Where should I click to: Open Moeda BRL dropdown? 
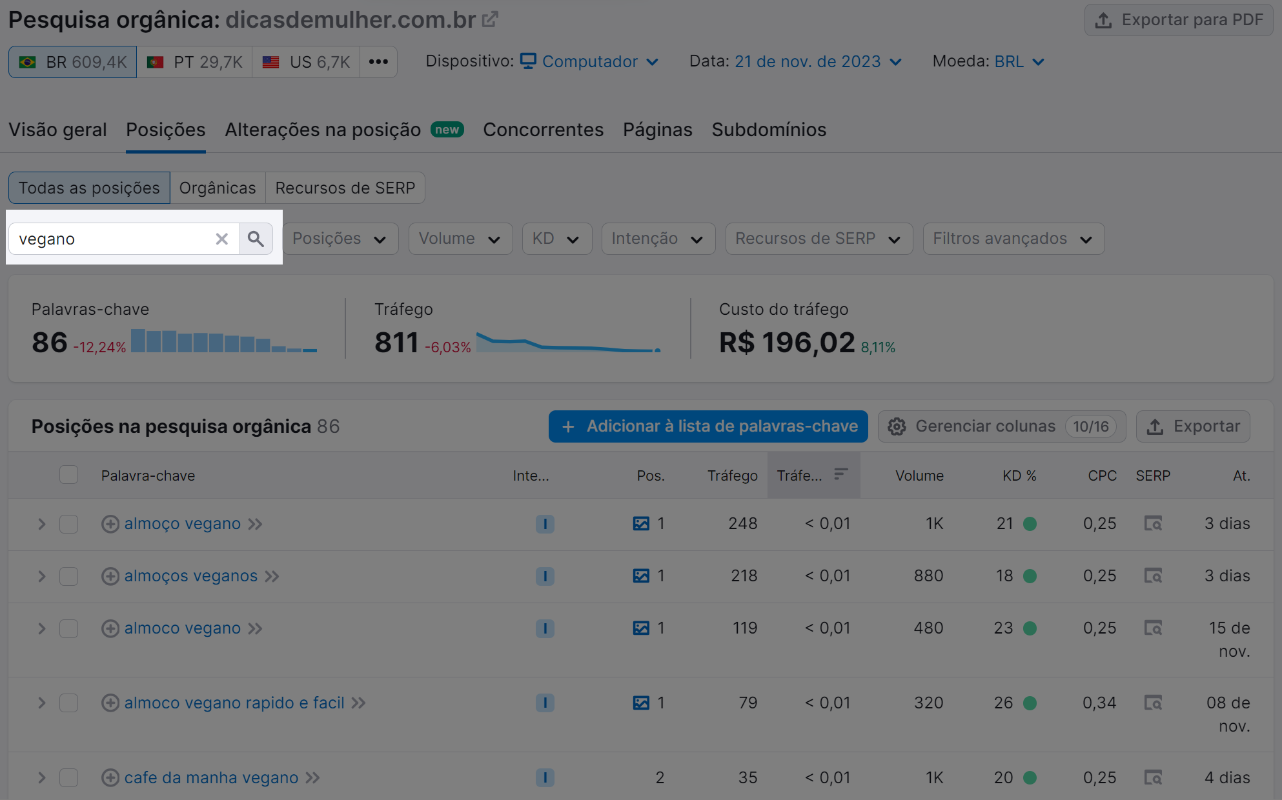click(x=1019, y=62)
